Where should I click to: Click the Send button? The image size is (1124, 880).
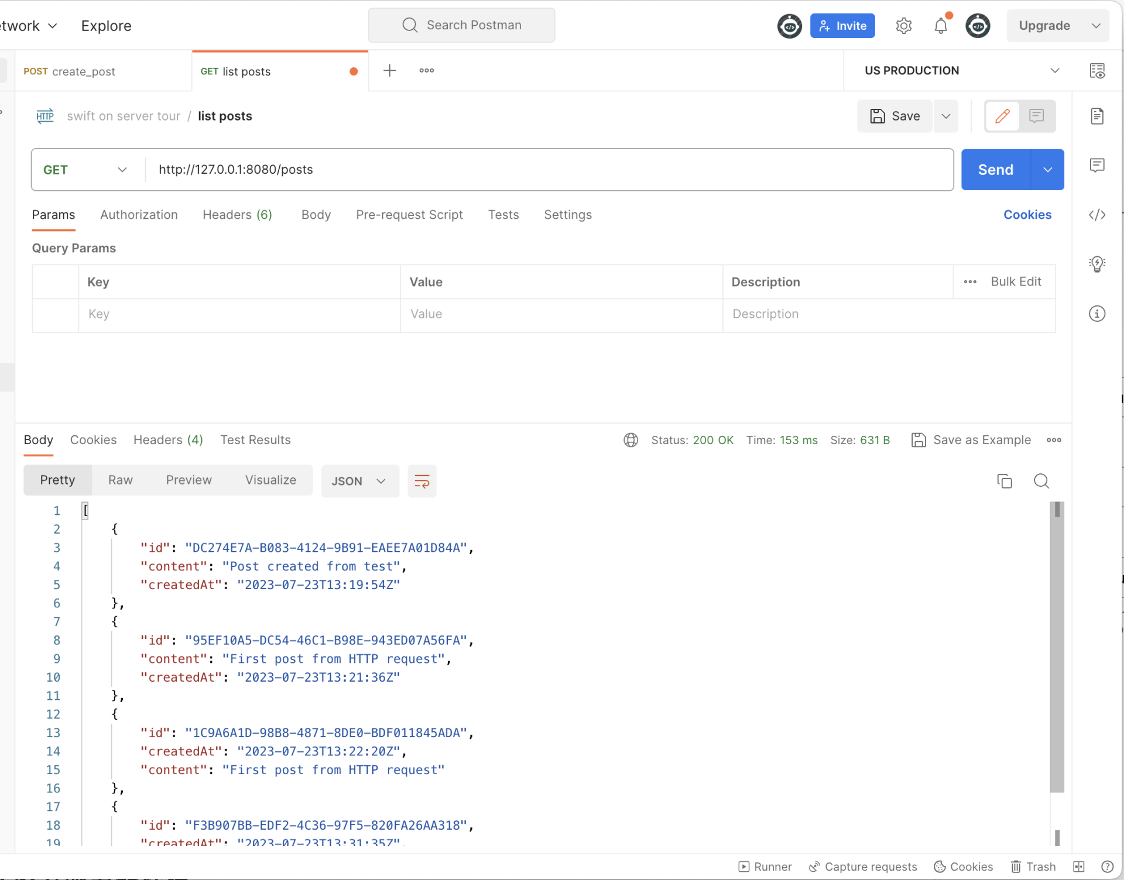[x=995, y=170]
